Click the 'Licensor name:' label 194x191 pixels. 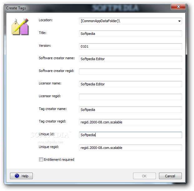coord(50,83)
